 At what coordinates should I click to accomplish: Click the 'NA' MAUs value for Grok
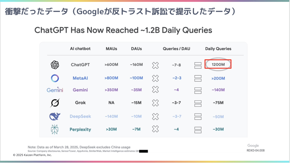tap(111, 103)
